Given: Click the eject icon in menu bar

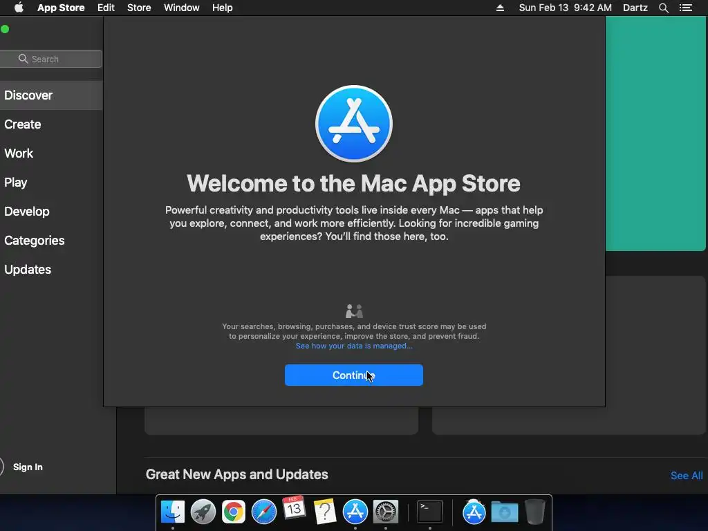Looking at the screenshot, I should click(x=500, y=8).
